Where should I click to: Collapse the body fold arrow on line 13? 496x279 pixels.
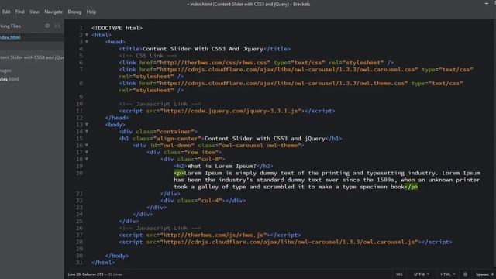87,125
